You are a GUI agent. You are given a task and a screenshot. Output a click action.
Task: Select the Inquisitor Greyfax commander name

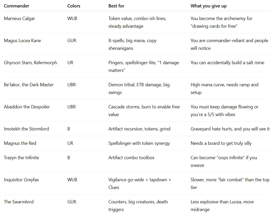pyautogui.click(x=21, y=180)
